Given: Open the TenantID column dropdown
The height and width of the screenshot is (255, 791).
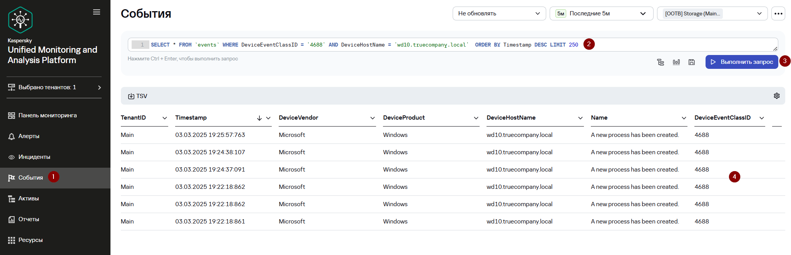Looking at the screenshot, I should tap(165, 118).
